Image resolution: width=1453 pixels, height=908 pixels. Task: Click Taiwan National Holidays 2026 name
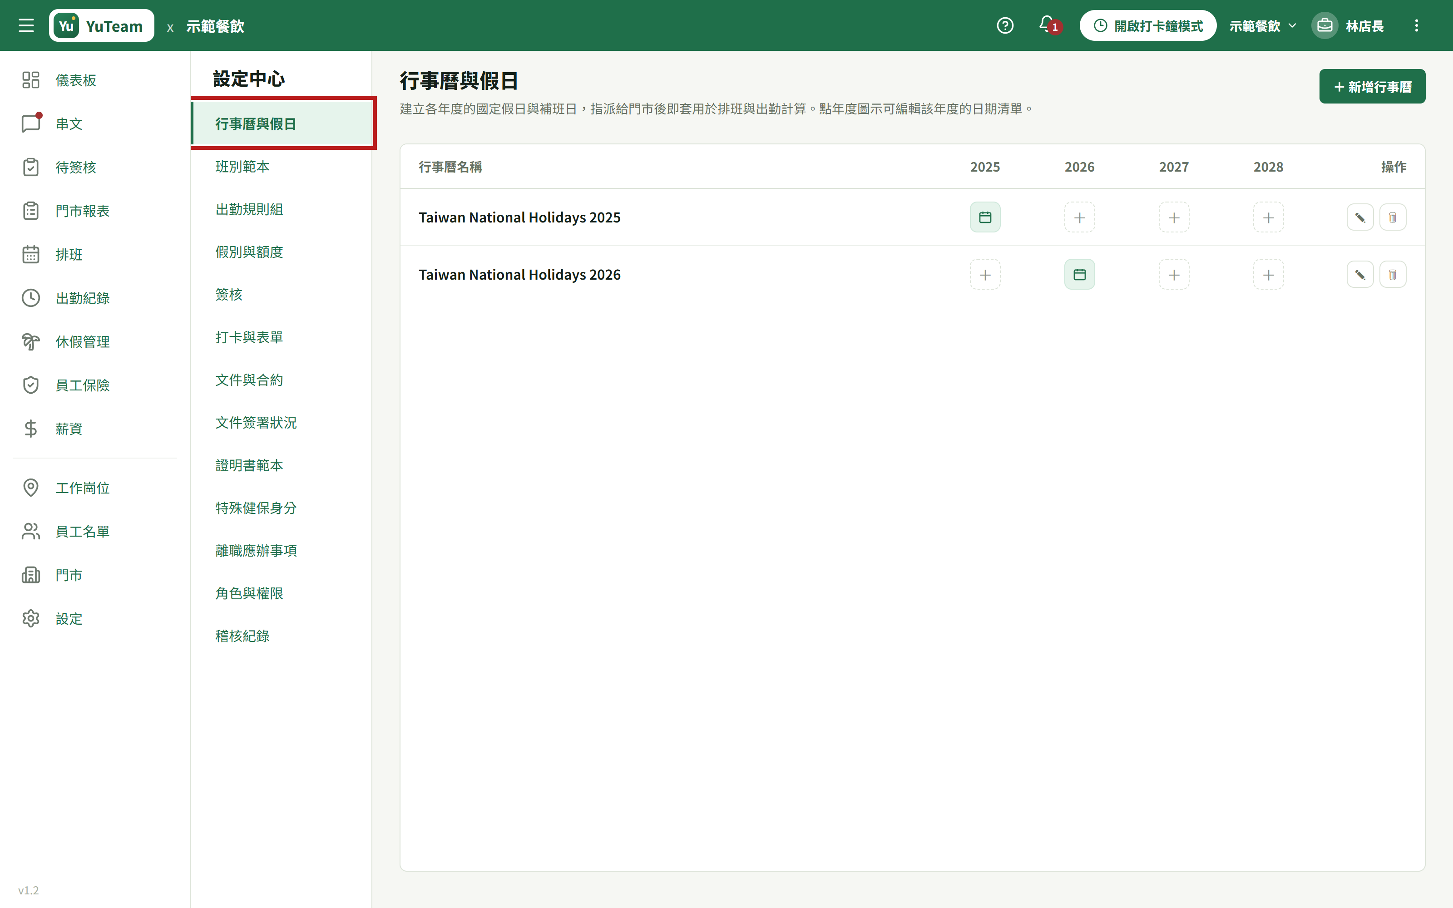point(519,274)
